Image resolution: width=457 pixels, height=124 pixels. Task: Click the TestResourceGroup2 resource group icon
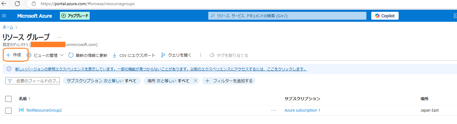click(x=21, y=110)
